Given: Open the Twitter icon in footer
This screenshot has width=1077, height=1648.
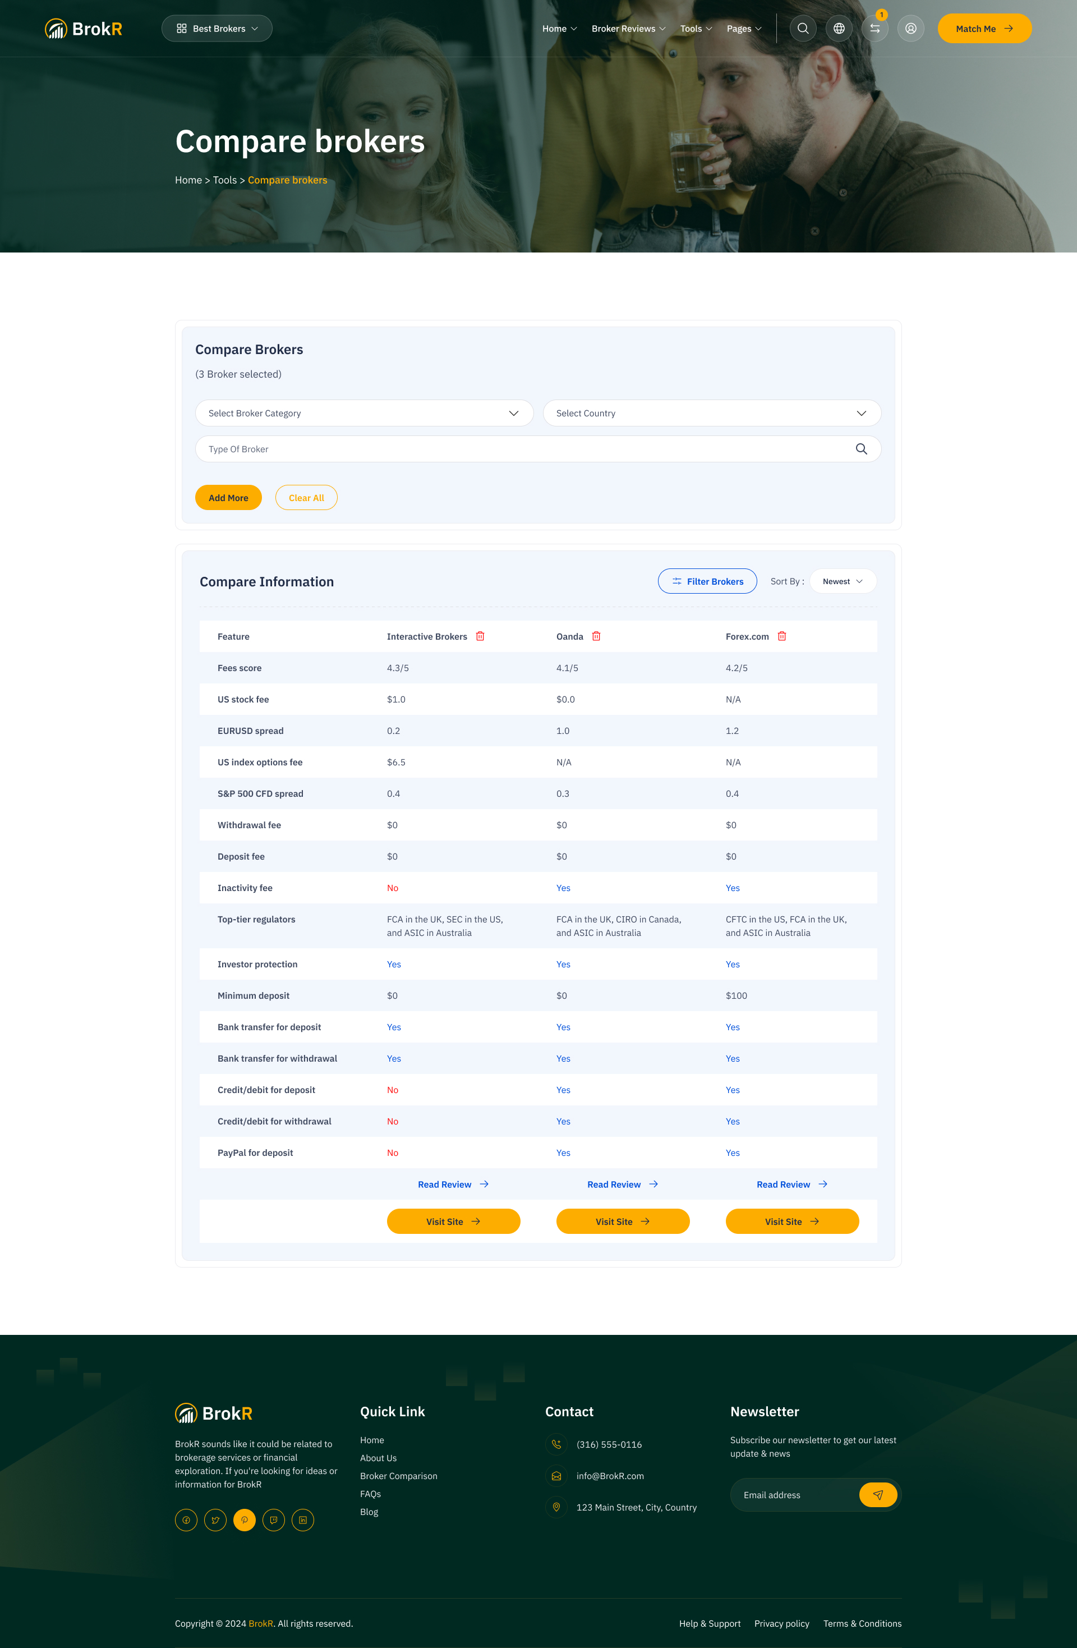Looking at the screenshot, I should pos(215,1520).
